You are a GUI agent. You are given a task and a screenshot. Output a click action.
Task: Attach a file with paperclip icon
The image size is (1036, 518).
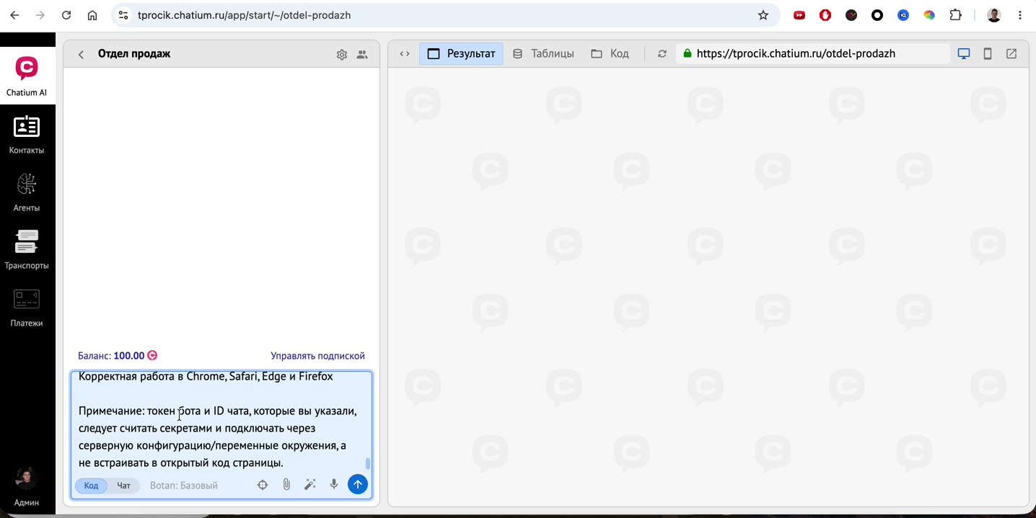coord(286,485)
